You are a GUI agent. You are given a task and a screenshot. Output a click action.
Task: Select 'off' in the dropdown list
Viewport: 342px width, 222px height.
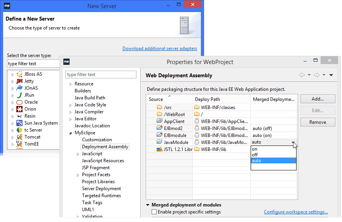pos(274,155)
